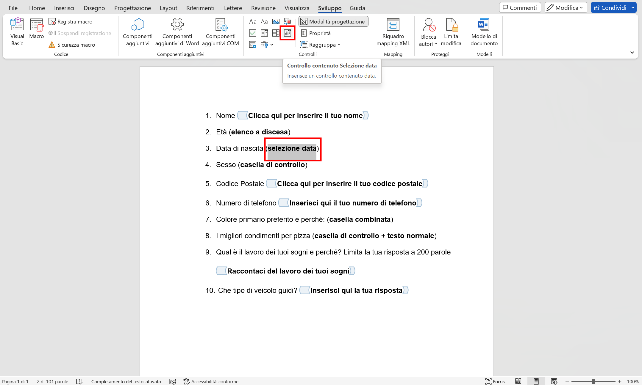This screenshot has height=385, width=642.
Task: Switch to the Riferimenti ribbon tab
Action: pos(200,8)
